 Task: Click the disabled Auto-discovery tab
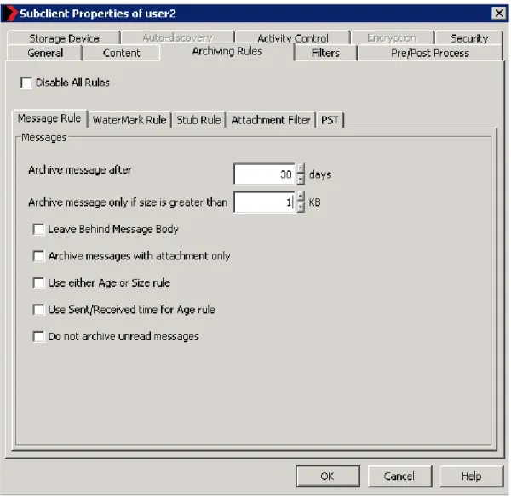coord(178,37)
